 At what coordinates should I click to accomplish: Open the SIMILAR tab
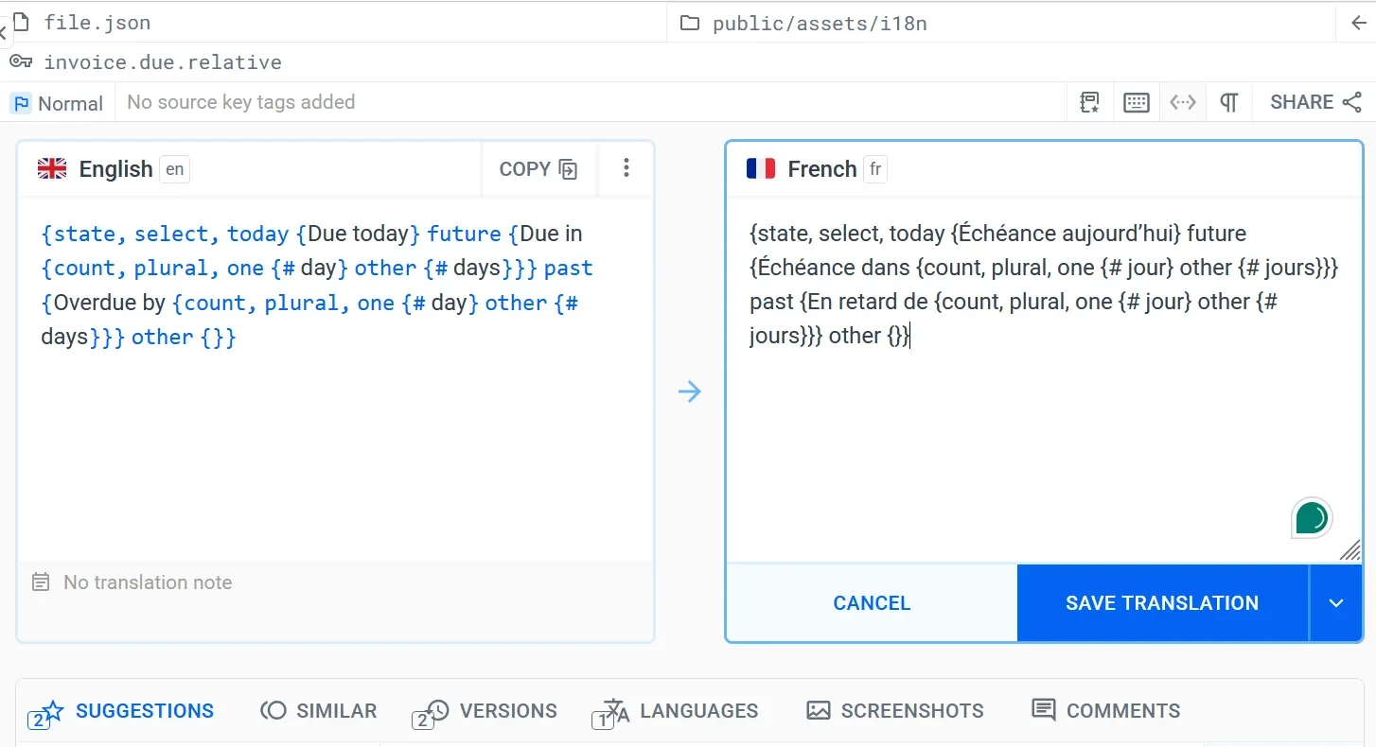(x=319, y=711)
